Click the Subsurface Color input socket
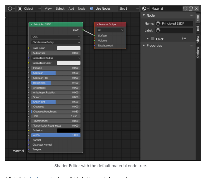Screen dimensions: 206x178 [x=29, y=63]
